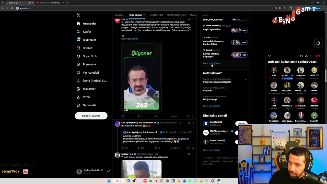This screenshot has height=184, width=327.
Task: Open İçerik Üreticisi Stüdyosu
Action: (91, 81)
